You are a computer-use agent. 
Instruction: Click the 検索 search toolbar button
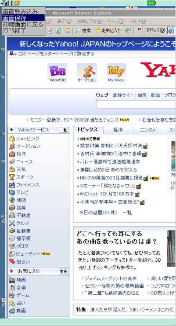pos(83,31)
